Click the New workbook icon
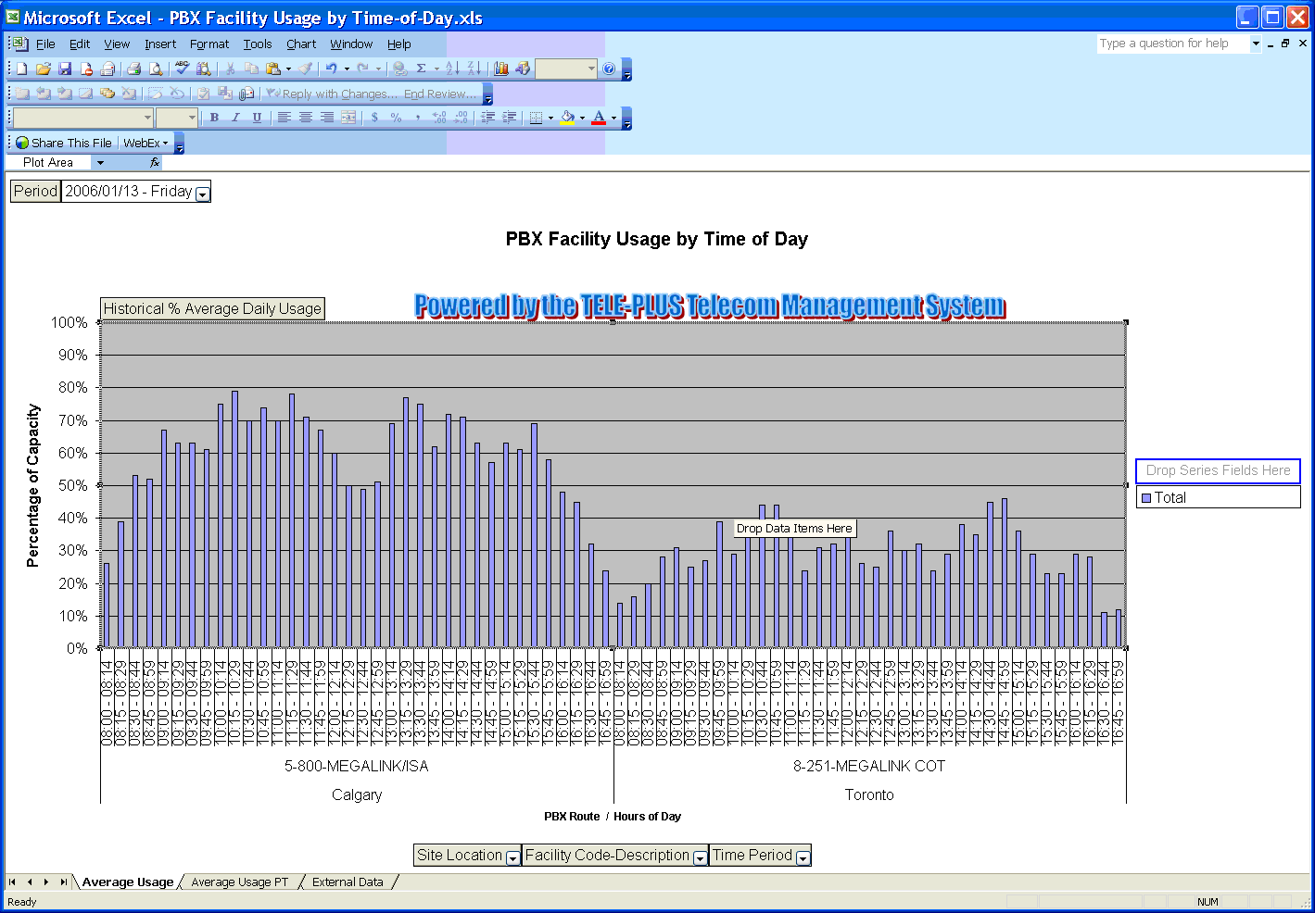Viewport: 1315px width, 913px height. click(21, 69)
